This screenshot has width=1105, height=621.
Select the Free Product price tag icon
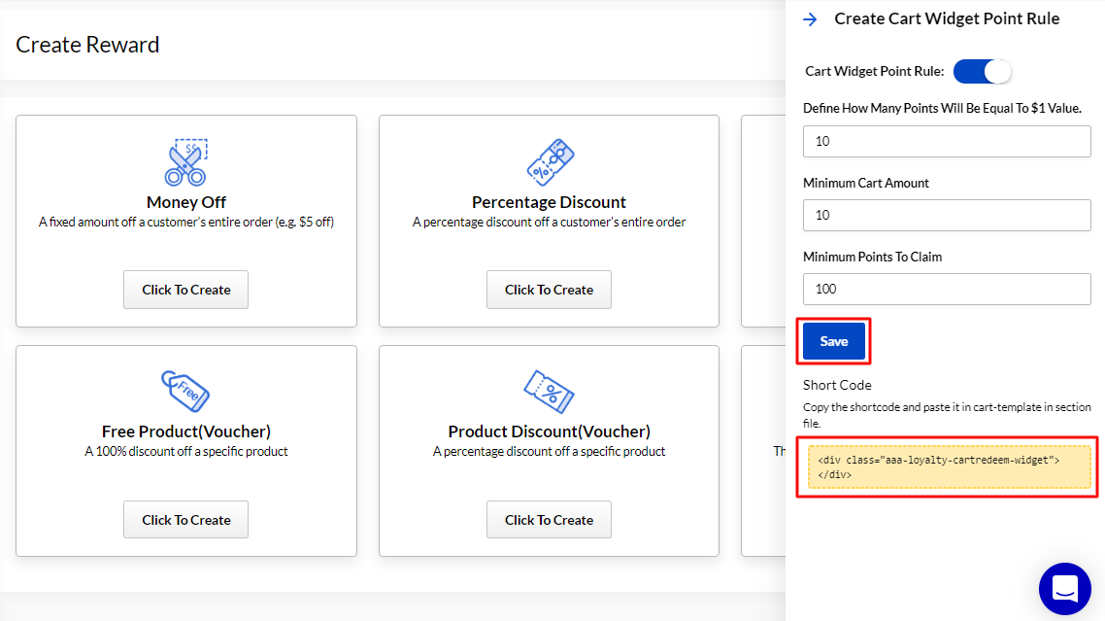pos(185,392)
